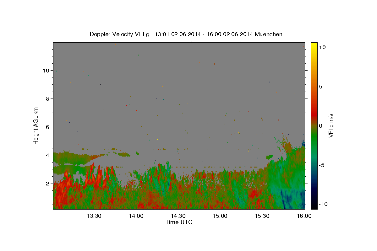
Task: Click the height axis label 2
Action: coord(47,183)
